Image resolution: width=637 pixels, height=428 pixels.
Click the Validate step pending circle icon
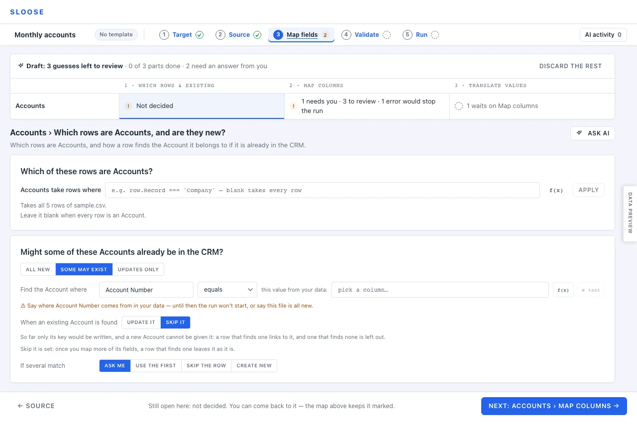(387, 35)
